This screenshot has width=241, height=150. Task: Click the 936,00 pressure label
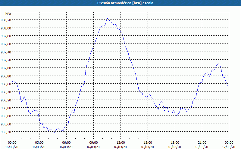(x=6, y=108)
